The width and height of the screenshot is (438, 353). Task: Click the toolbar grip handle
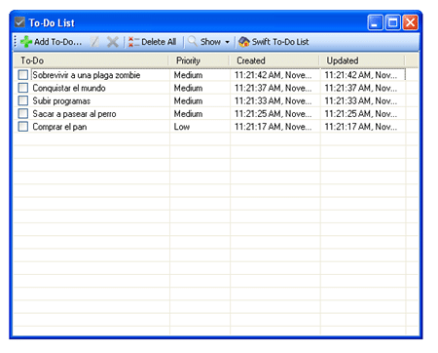[x=16, y=42]
